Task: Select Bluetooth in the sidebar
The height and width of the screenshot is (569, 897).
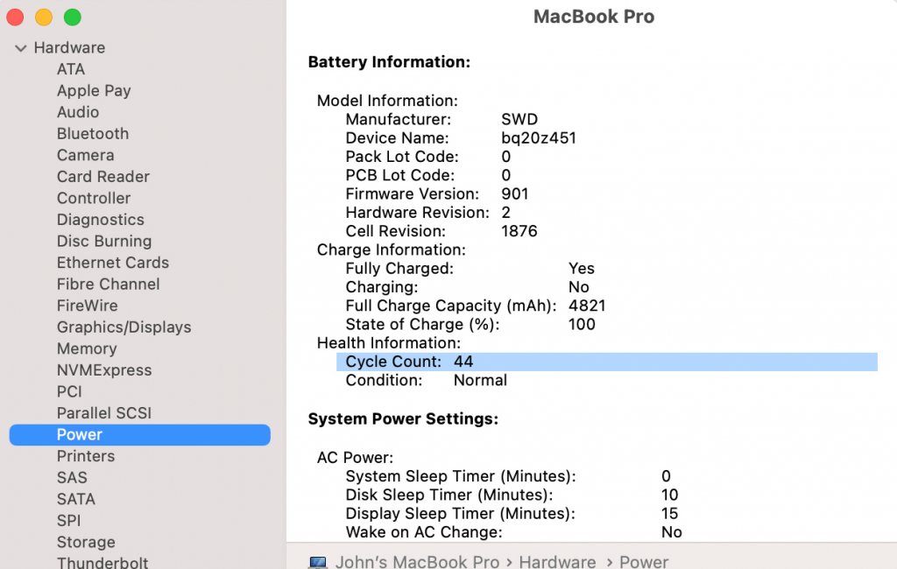Action: pos(93,134)
